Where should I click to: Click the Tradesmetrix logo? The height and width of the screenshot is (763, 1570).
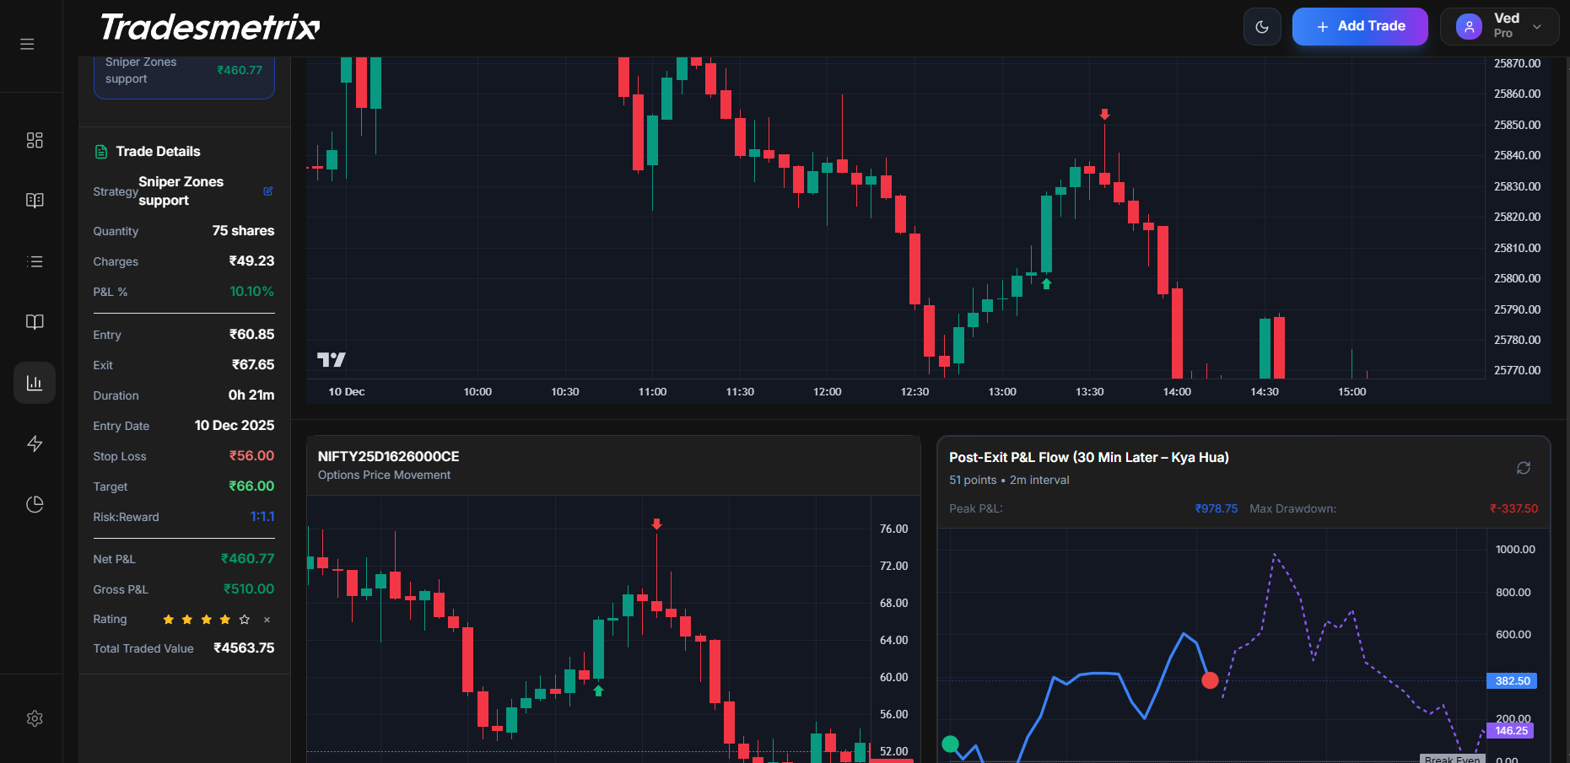[210, 28]
